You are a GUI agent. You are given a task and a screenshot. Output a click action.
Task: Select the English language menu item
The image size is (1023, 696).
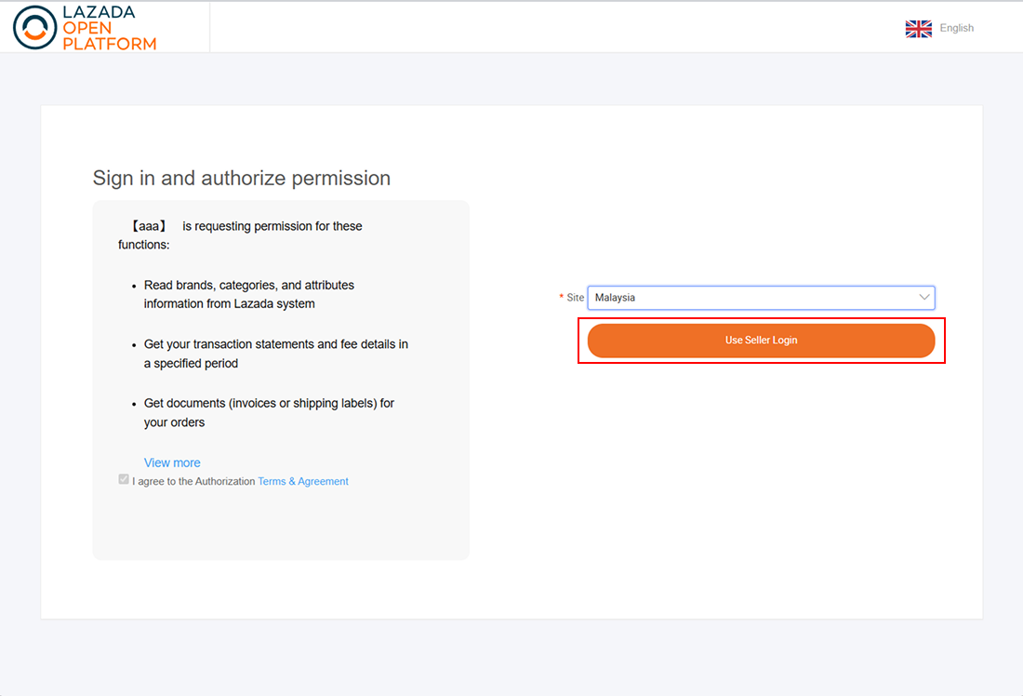(956, 28)
